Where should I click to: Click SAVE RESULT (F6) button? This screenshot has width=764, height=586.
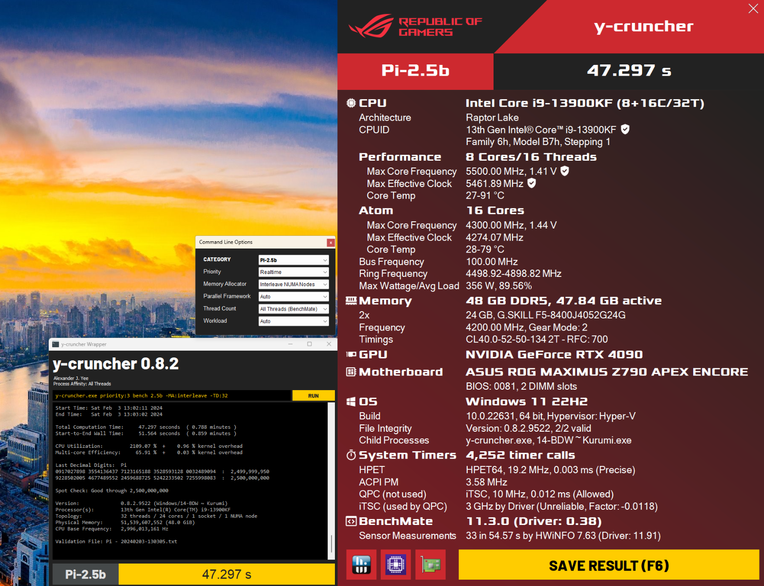[x=609, y=565]
